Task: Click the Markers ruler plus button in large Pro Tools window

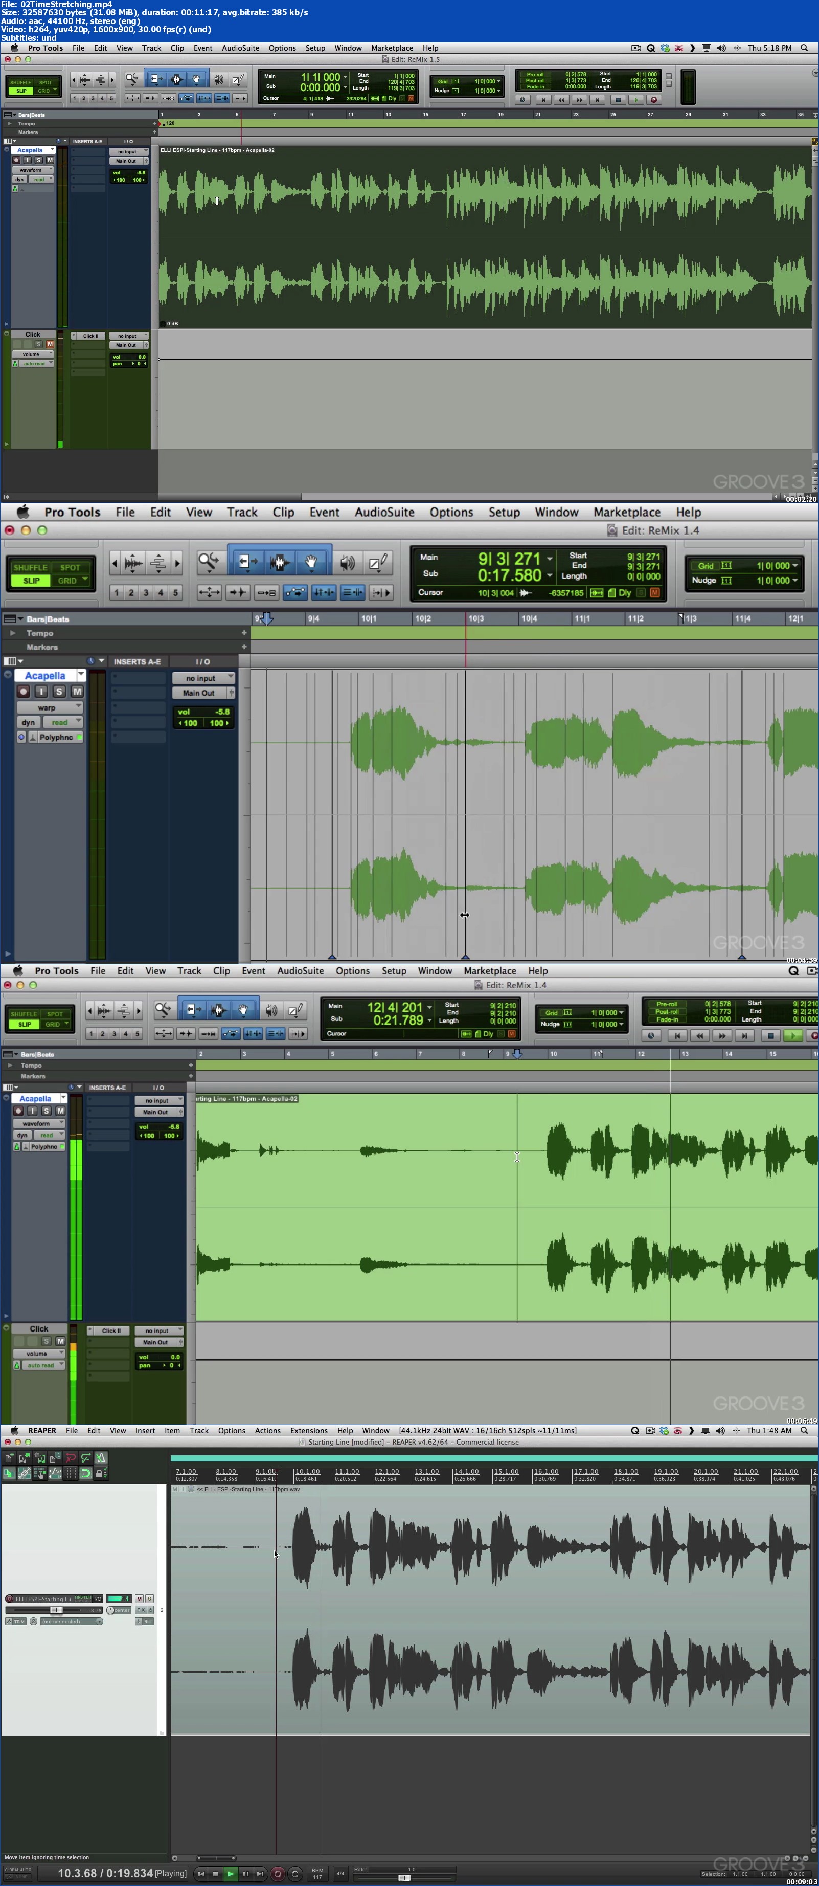Action: [x=244, y=647]
